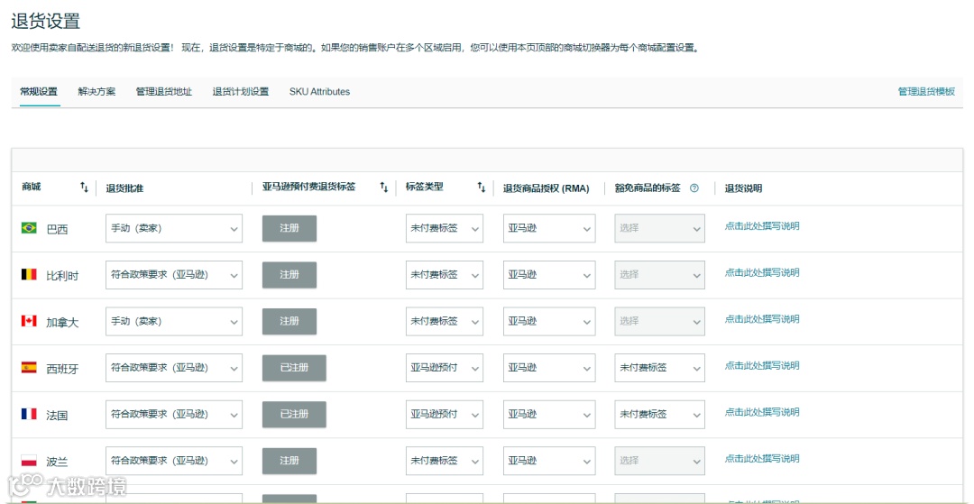Open the 退货计划设置 tab
974x504 pixels.
[x=241, y=92]
